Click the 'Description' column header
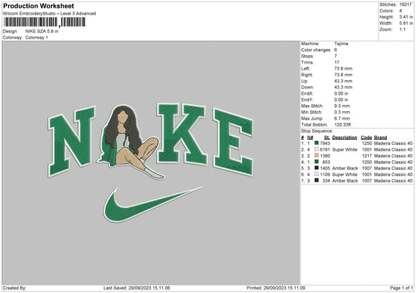 (x=345, y=138)
